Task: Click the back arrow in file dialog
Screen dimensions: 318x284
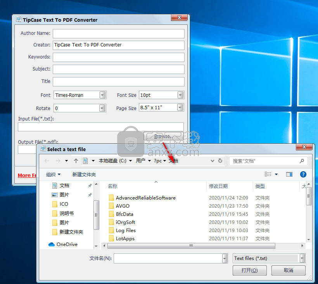Action: click(x=47, y=161)
